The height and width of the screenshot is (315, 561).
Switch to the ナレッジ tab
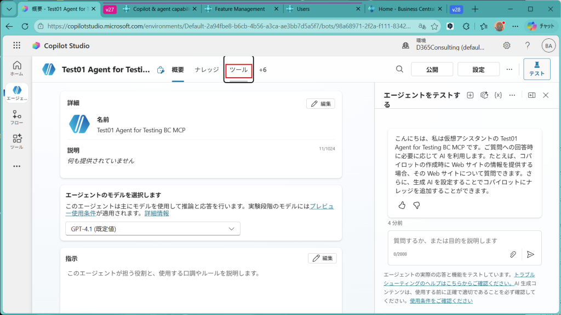coord(207,70)
